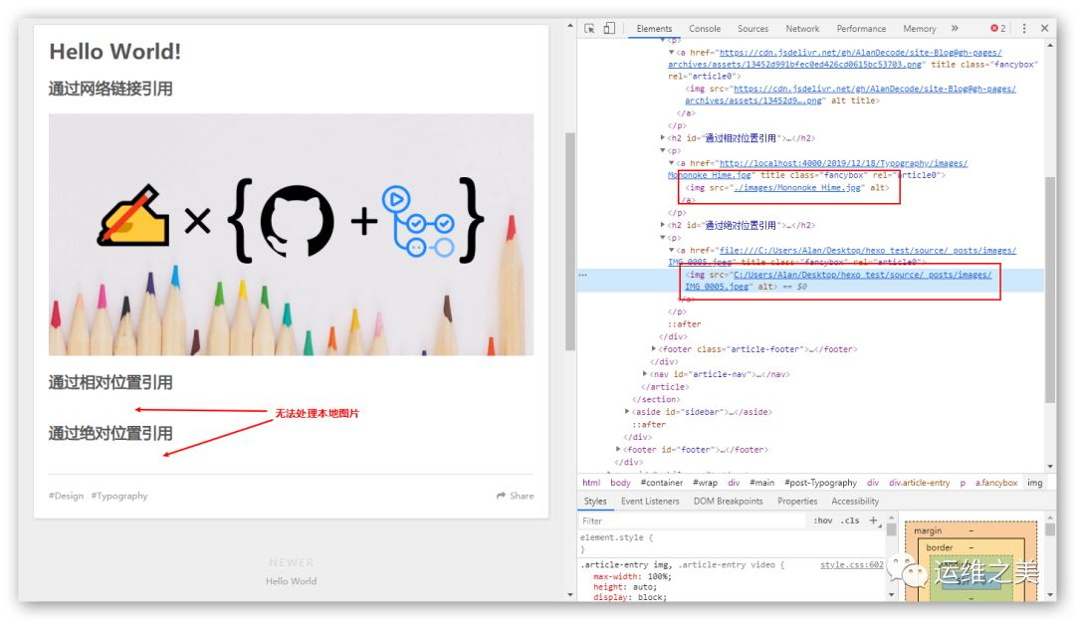Viewport: 1075px width, 620px height.
Task: Collapse the anchor node with localhost href
Action: pyautogui.click(x=671, y=163)
